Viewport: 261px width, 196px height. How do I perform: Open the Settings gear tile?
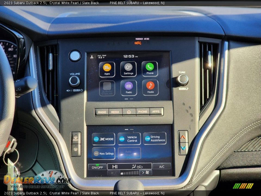tap(128, 69)
